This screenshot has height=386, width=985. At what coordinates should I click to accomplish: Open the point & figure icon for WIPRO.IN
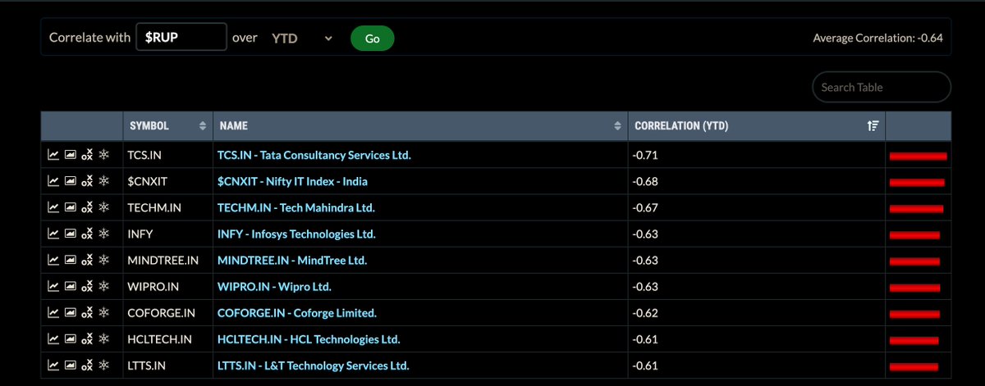pyautogui.click(x=87, y=287)
